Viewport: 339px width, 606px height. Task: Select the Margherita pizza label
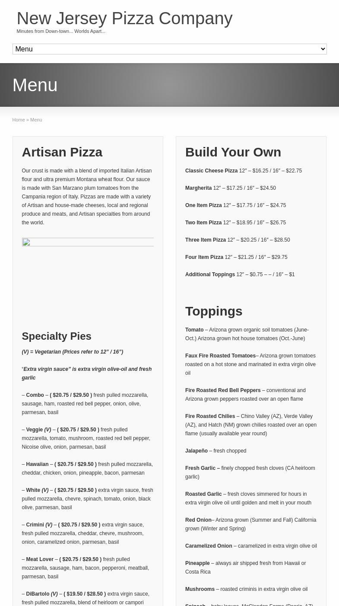[198, 188]
